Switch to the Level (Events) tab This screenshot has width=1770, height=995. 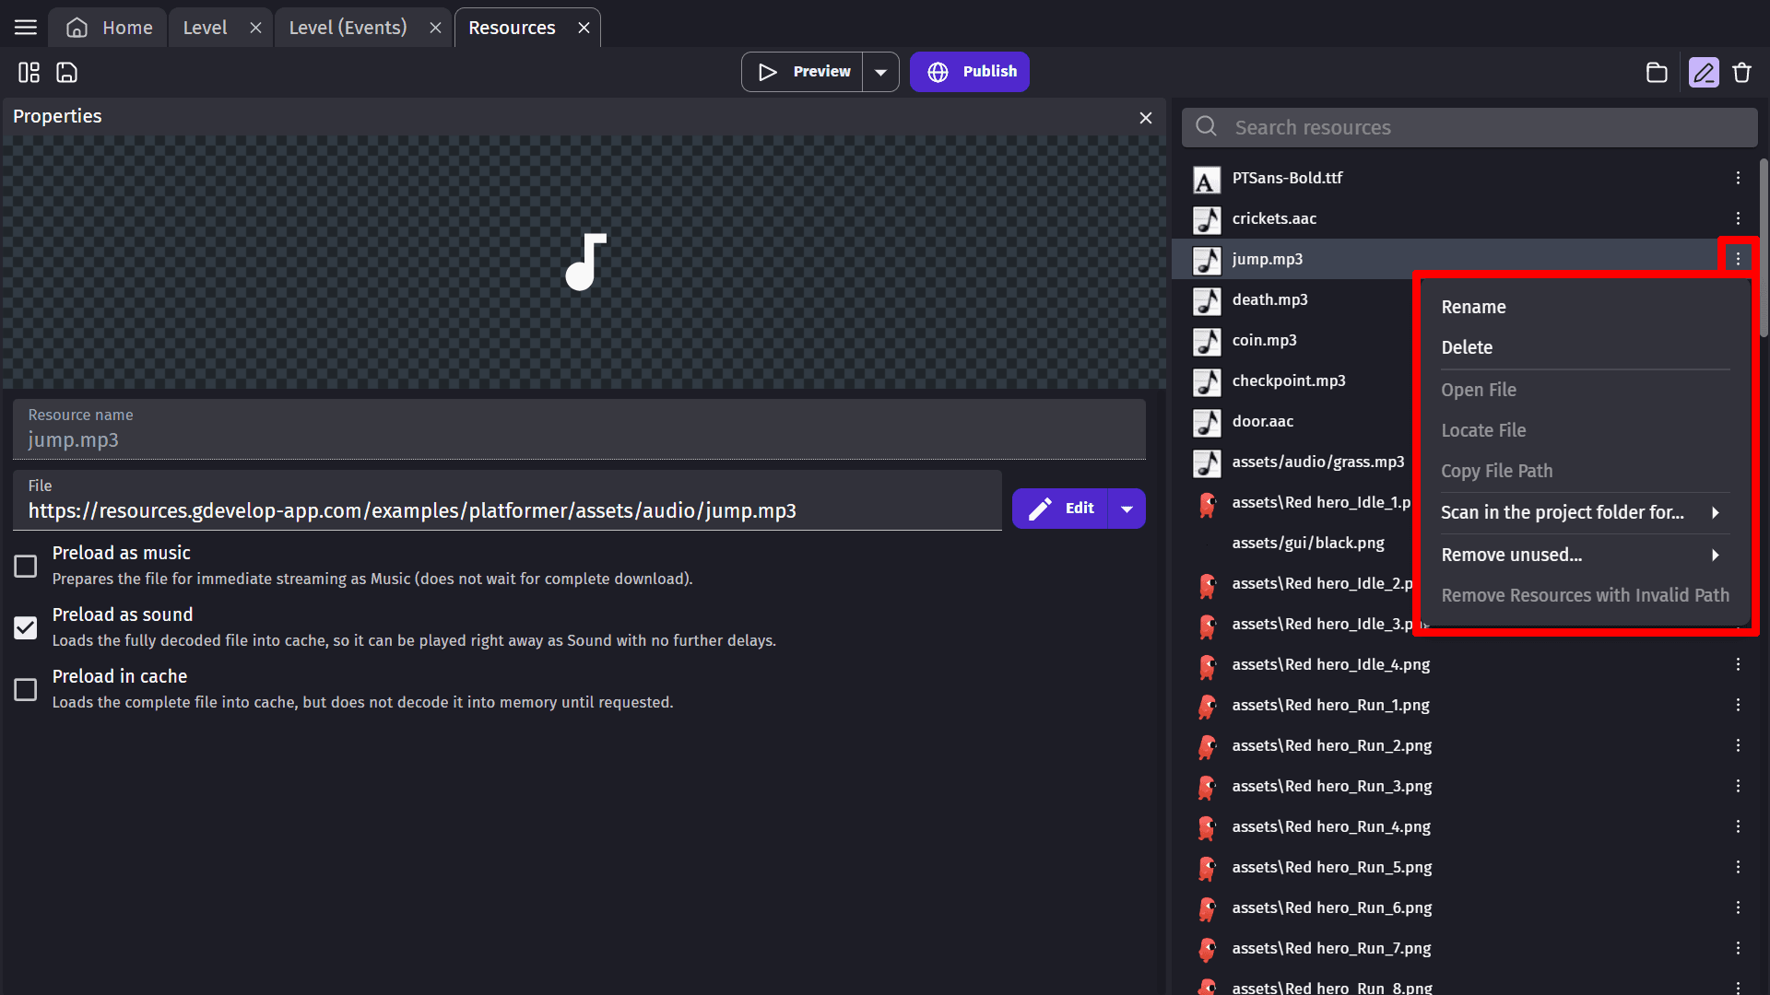tap(348, 28)
